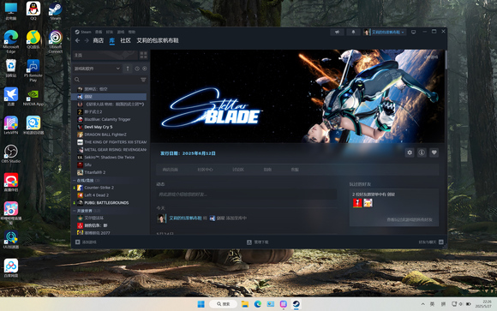Screen dimensions: 497x311
Task: Click the sort arrow button beside library filter dropdown
Action: click(x=128, y=69)
